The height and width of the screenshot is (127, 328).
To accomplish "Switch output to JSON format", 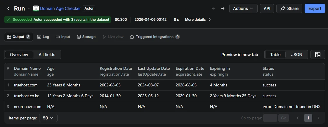I will [297, 55].
